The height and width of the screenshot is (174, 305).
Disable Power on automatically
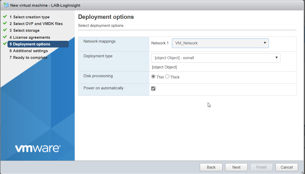click(x=153, y=88)
